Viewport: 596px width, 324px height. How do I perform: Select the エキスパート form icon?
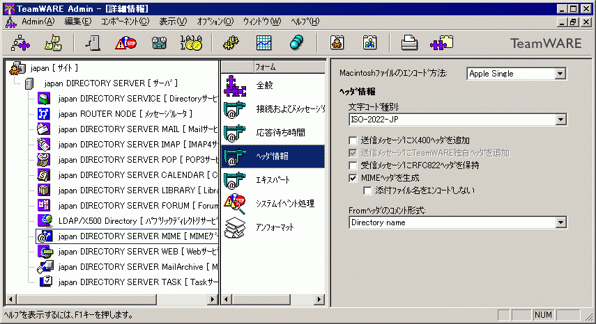[x=234, y=180]
